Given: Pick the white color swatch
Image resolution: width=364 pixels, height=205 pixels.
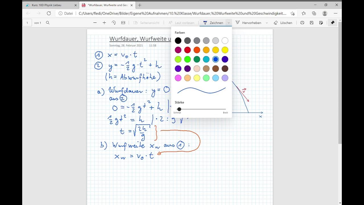Looking at the screenshot, I should click(225, 41).
